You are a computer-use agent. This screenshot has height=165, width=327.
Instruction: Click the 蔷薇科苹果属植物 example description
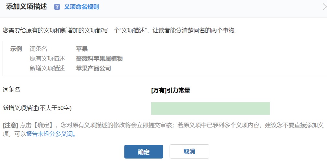[x=99, y=59]
